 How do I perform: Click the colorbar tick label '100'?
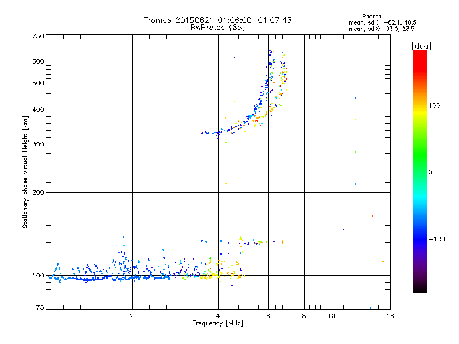click(434, 105)
